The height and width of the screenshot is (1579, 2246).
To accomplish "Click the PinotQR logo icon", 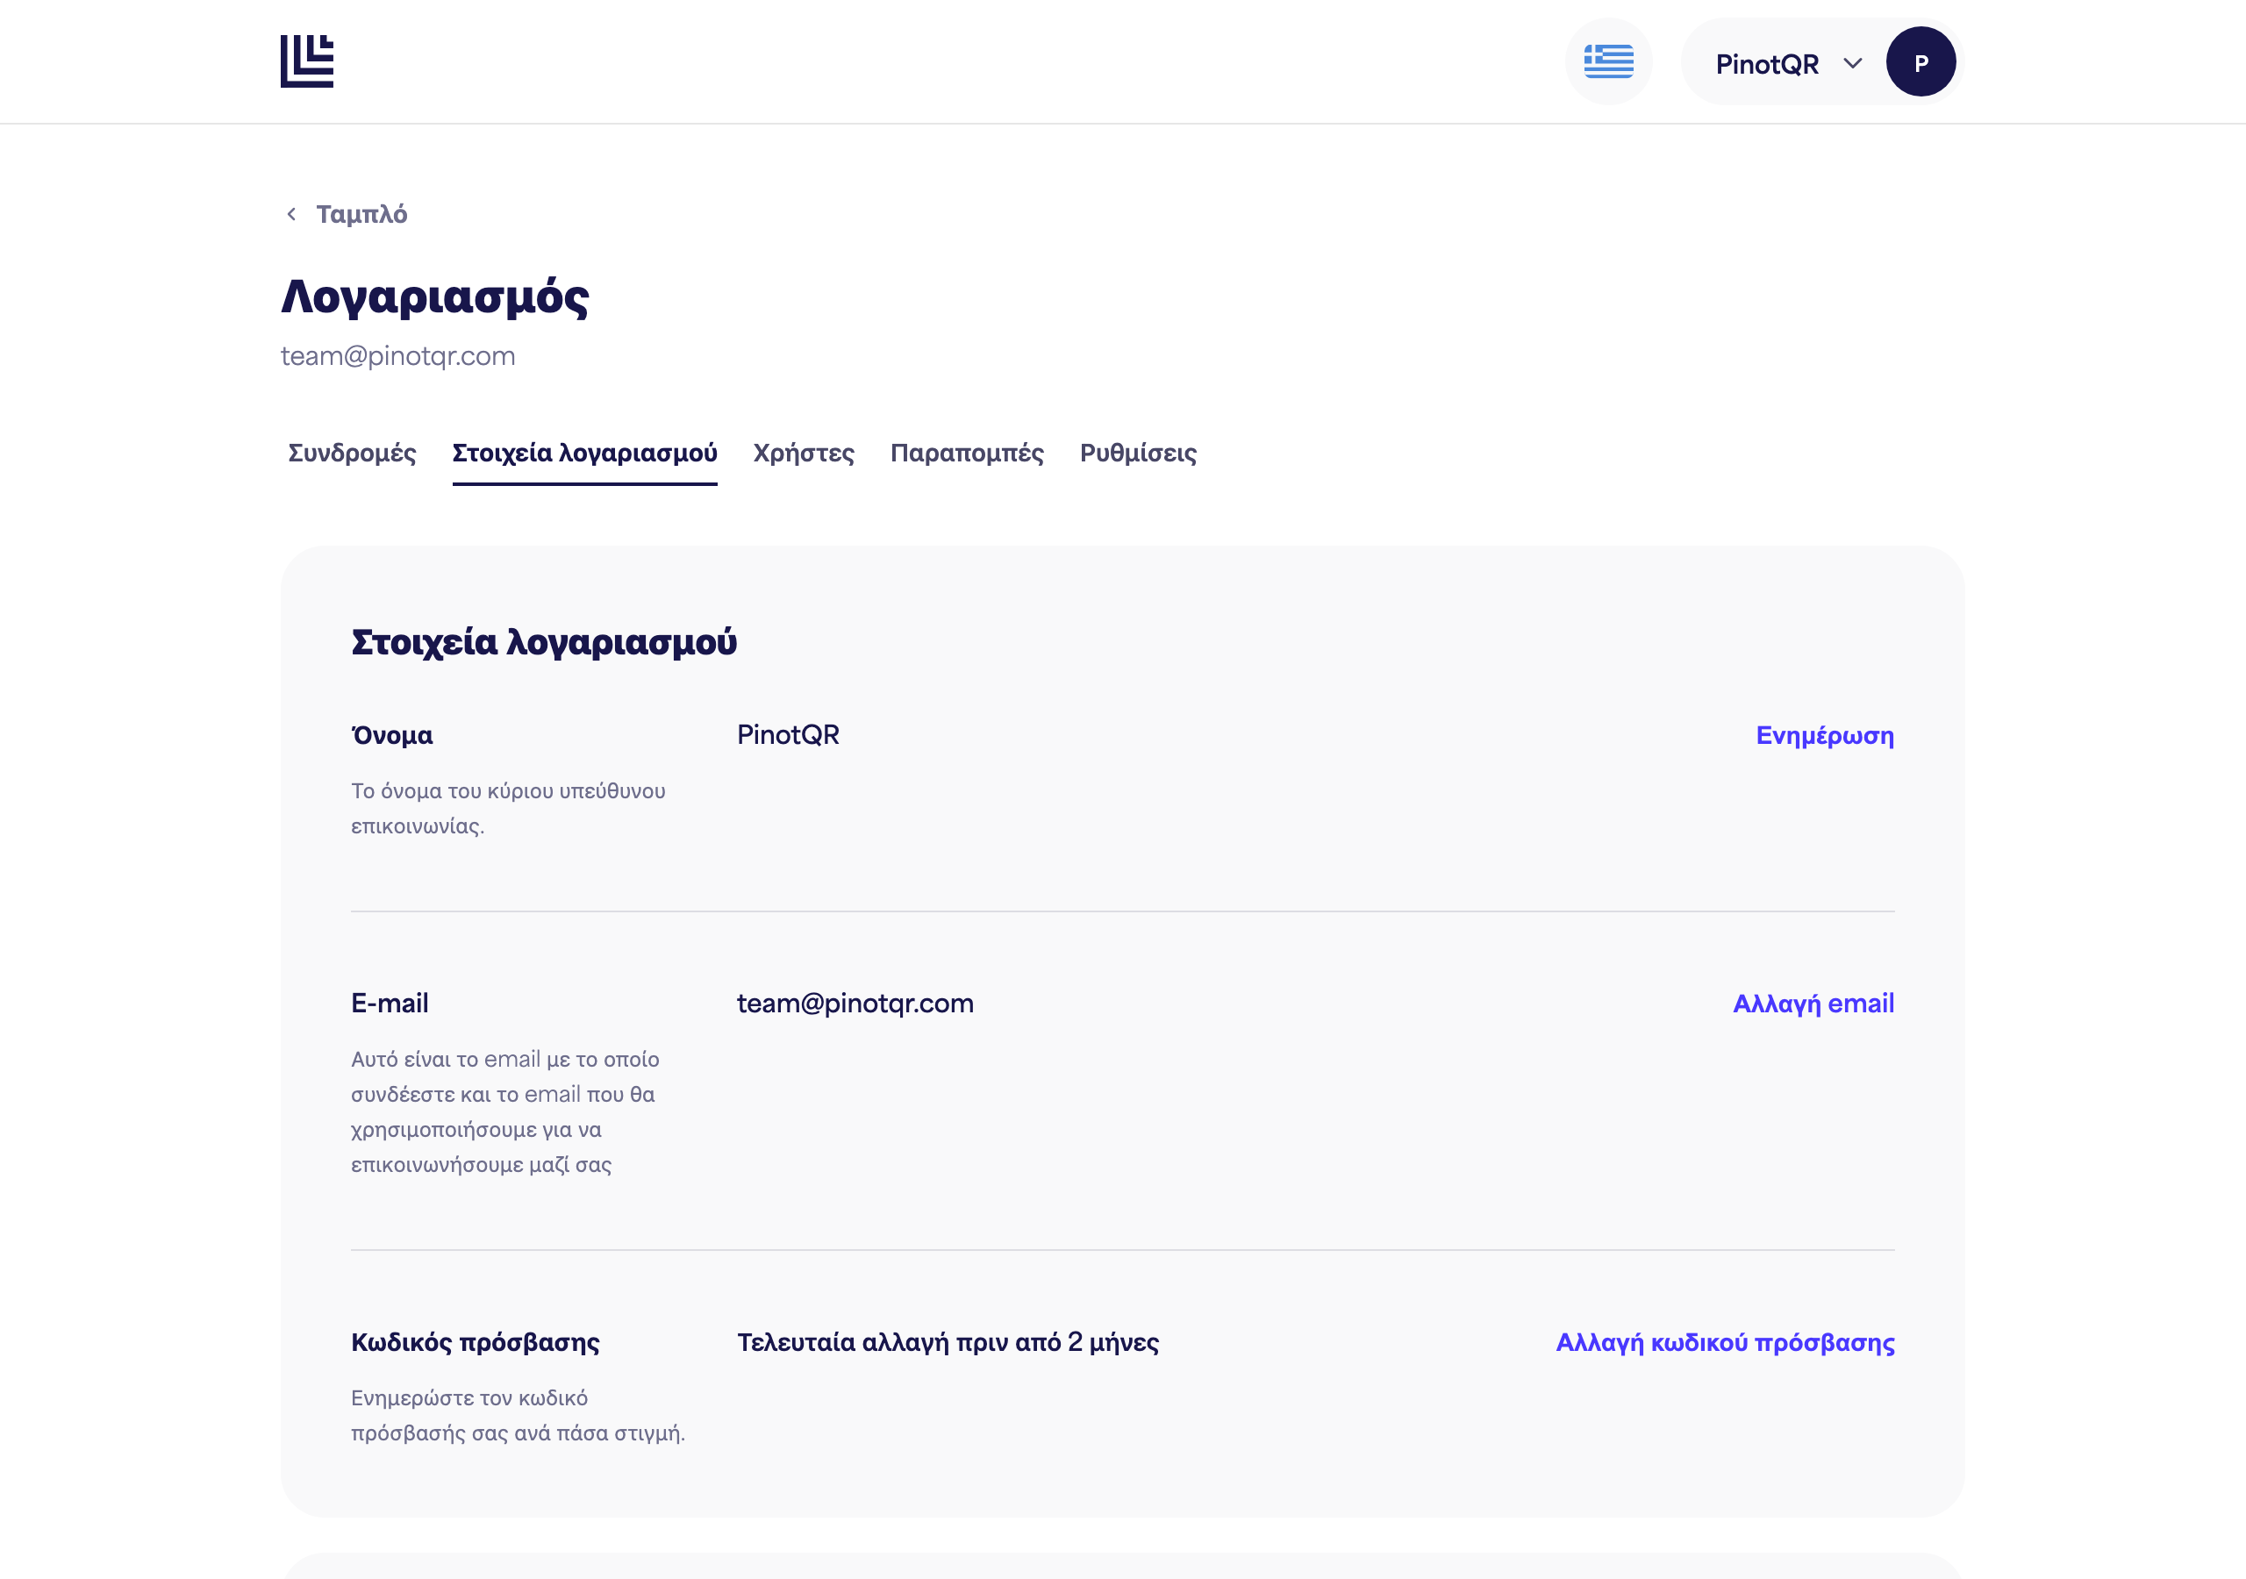I will pyautogui.click(x=307, y=61).
